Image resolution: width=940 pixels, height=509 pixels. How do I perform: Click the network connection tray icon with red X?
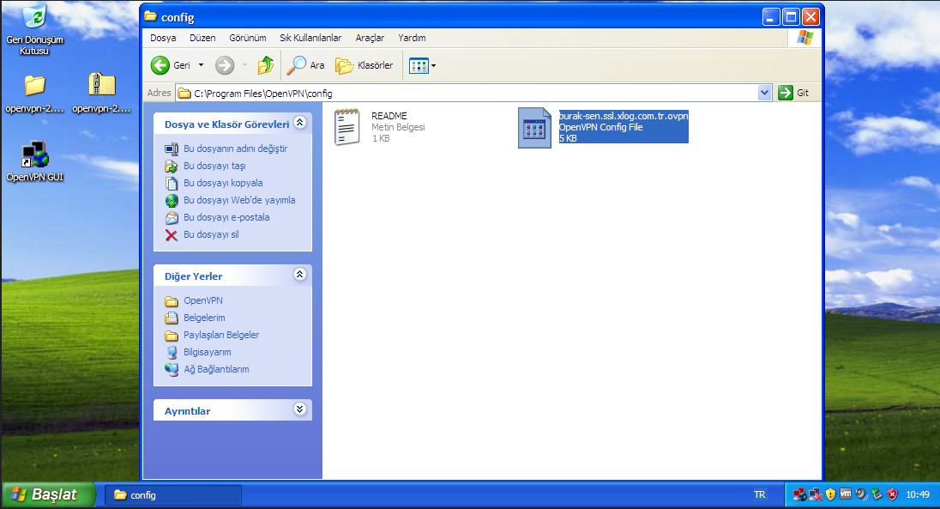click(x=816, y=494)
